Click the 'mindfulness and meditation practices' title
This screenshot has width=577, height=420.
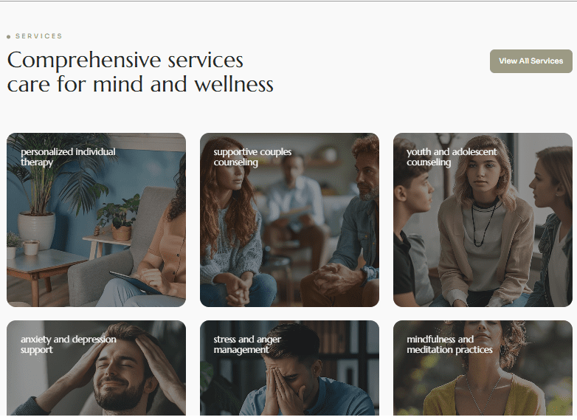[x=449, y=344]
